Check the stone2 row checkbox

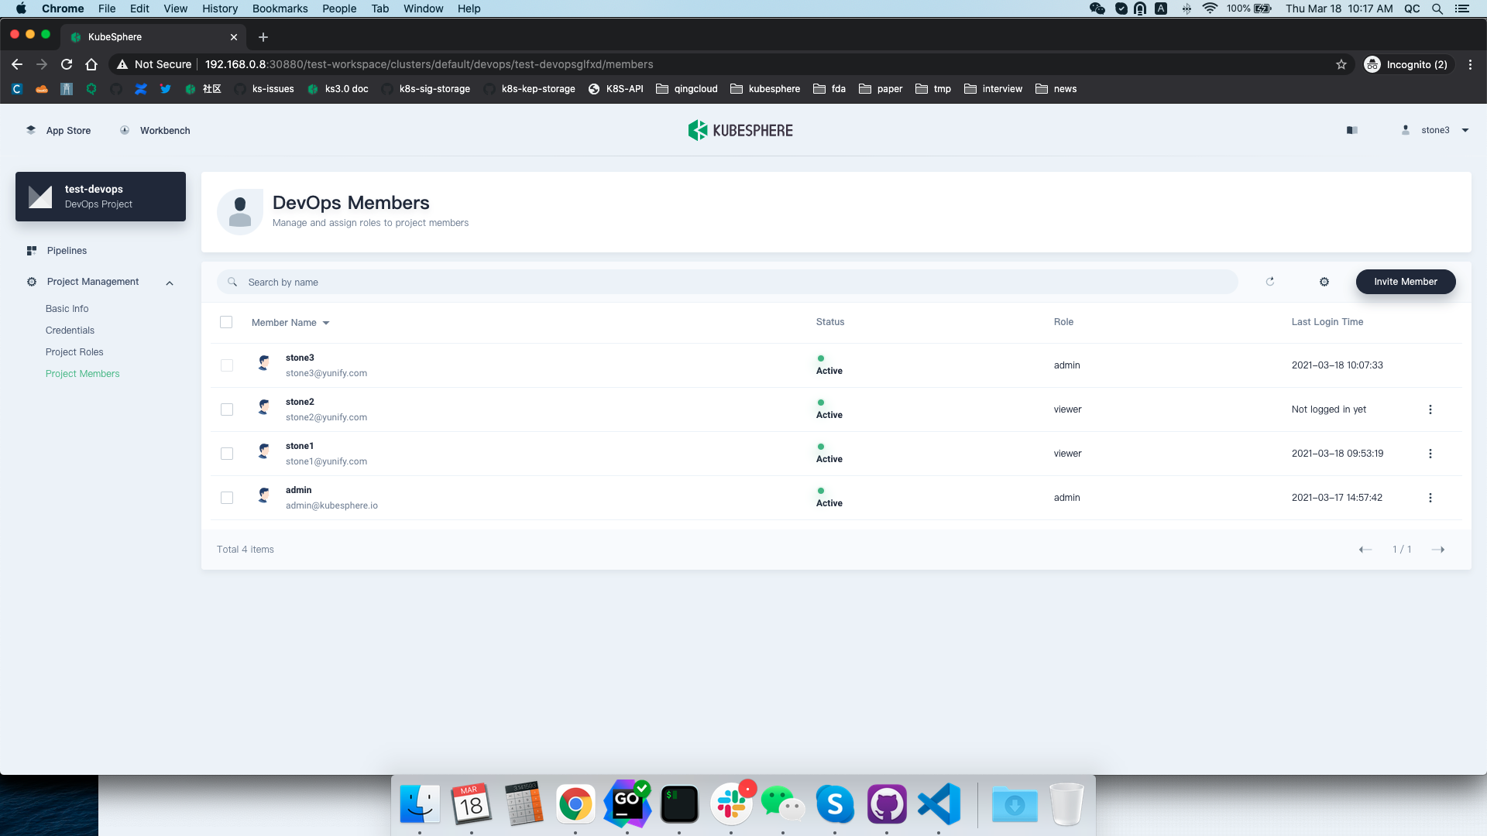[227, 409]
